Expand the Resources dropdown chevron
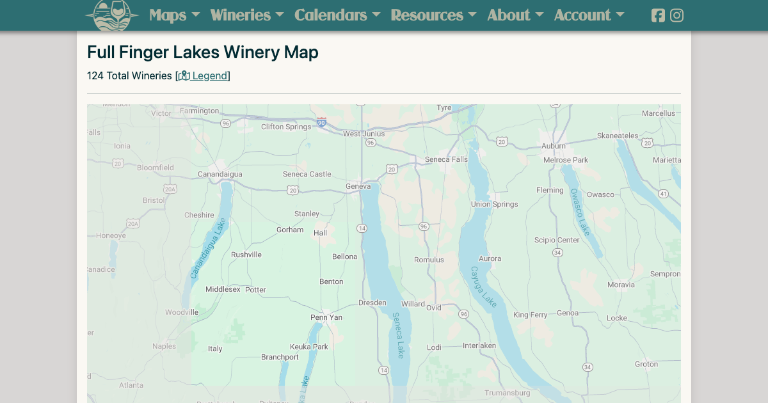The image size is (768, 403). point(472,15)
